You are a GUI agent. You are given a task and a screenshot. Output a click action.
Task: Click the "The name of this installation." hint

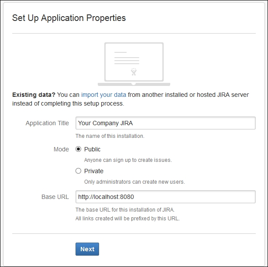[110, 136]
